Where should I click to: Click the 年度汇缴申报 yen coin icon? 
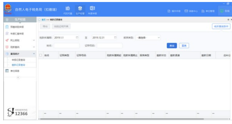7,33
